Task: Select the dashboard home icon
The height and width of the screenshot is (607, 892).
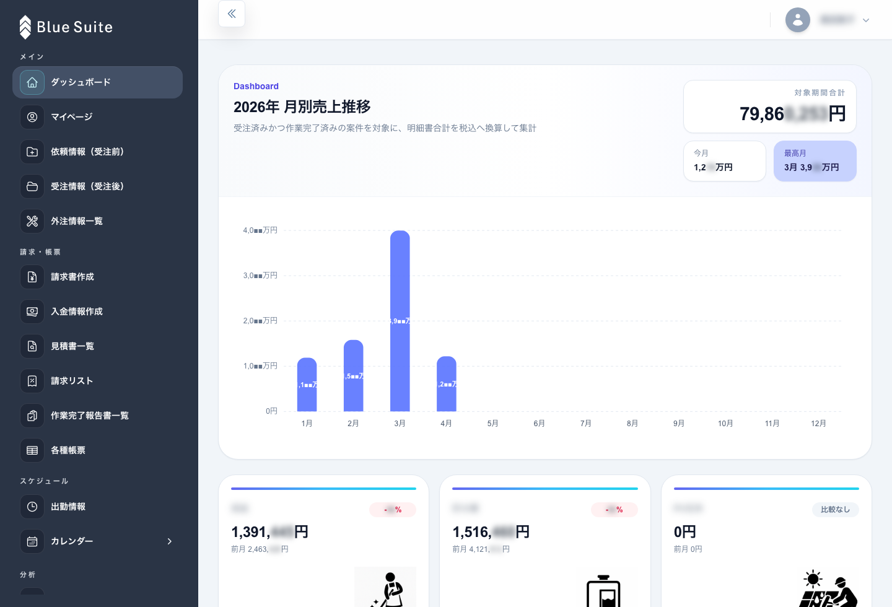Action: (32, 82)
